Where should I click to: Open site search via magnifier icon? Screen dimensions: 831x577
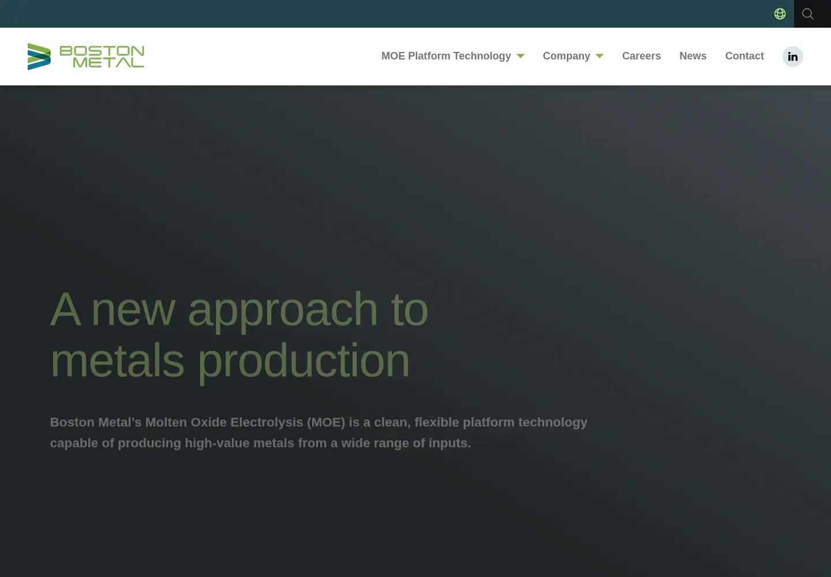click(x=808, y=14)
